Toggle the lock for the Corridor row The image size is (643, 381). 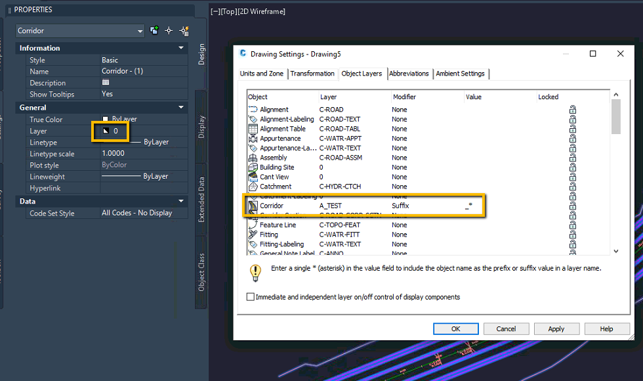(572, 206)
